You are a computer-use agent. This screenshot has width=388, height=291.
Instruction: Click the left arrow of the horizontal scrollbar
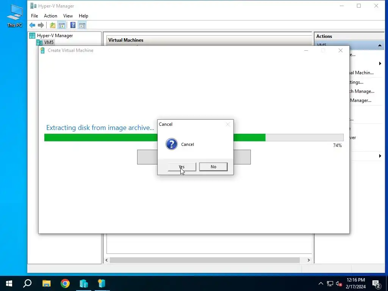pos(106,260)
